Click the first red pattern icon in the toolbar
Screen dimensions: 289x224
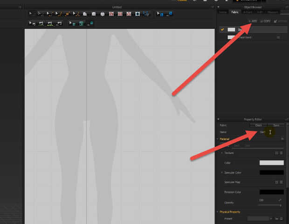pyautogui.click(x=111, y=14)
